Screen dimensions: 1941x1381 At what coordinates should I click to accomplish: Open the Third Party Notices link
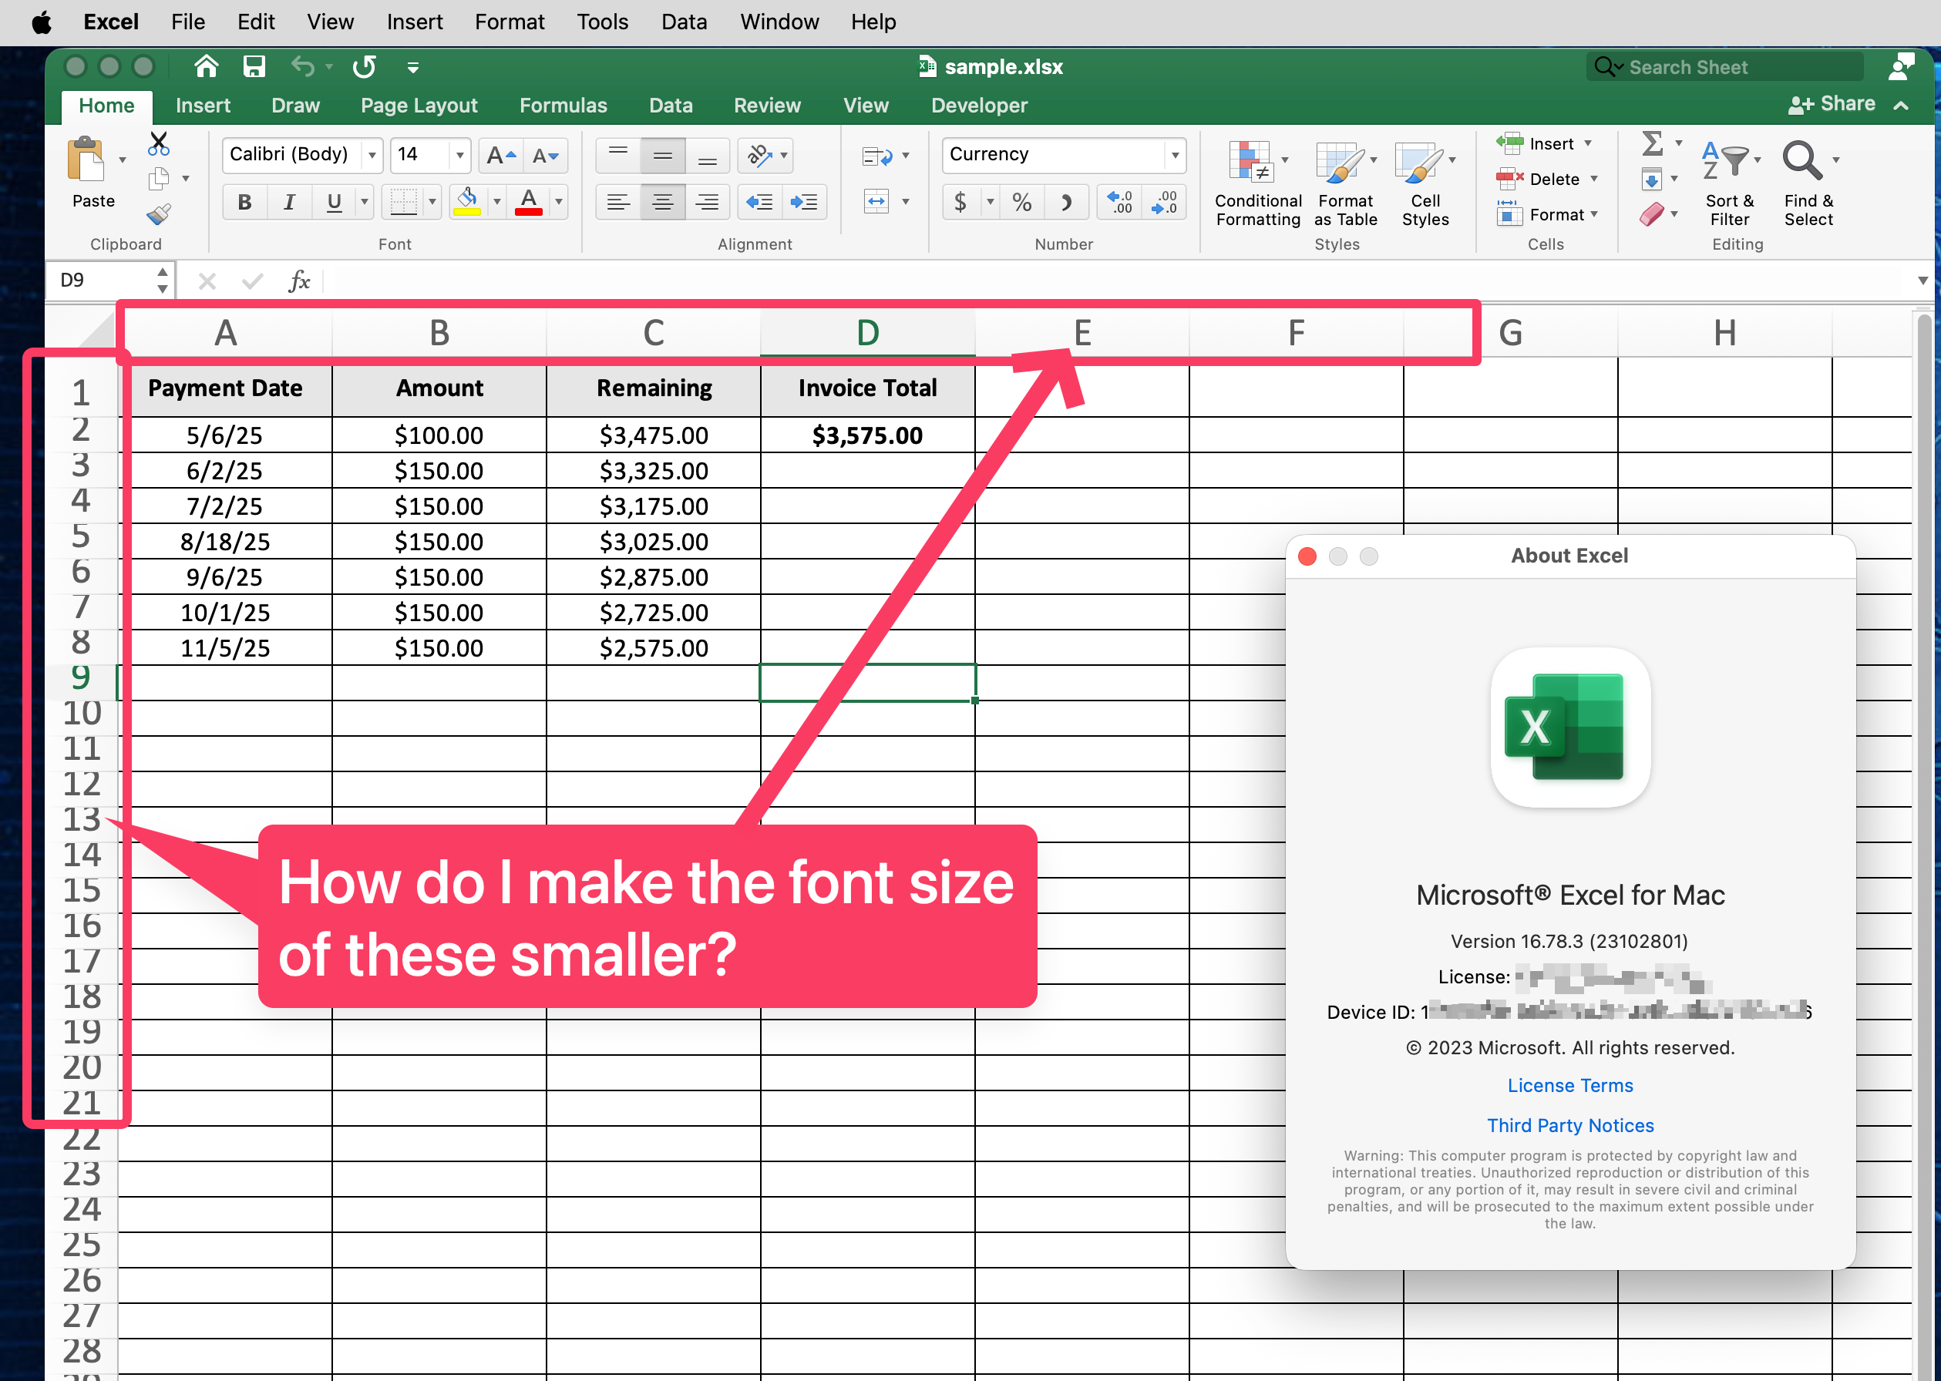click(x=1570, y=1125)
